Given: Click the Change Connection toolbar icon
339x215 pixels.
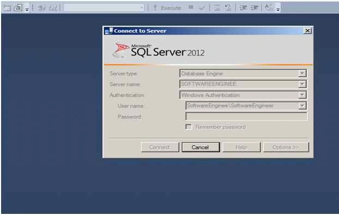Looking at the screenshot, I should [53, 8].
